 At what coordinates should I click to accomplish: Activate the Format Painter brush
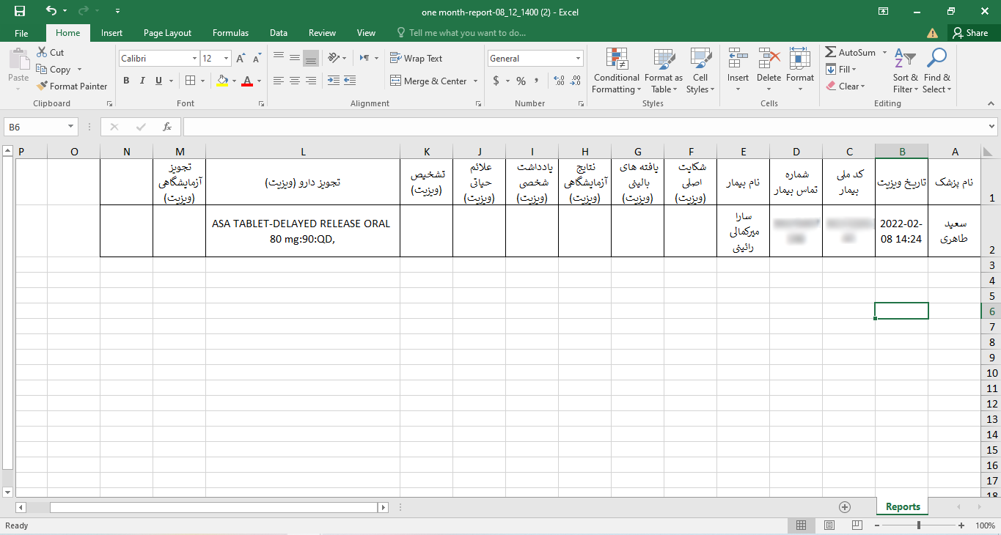pos(72,86)
